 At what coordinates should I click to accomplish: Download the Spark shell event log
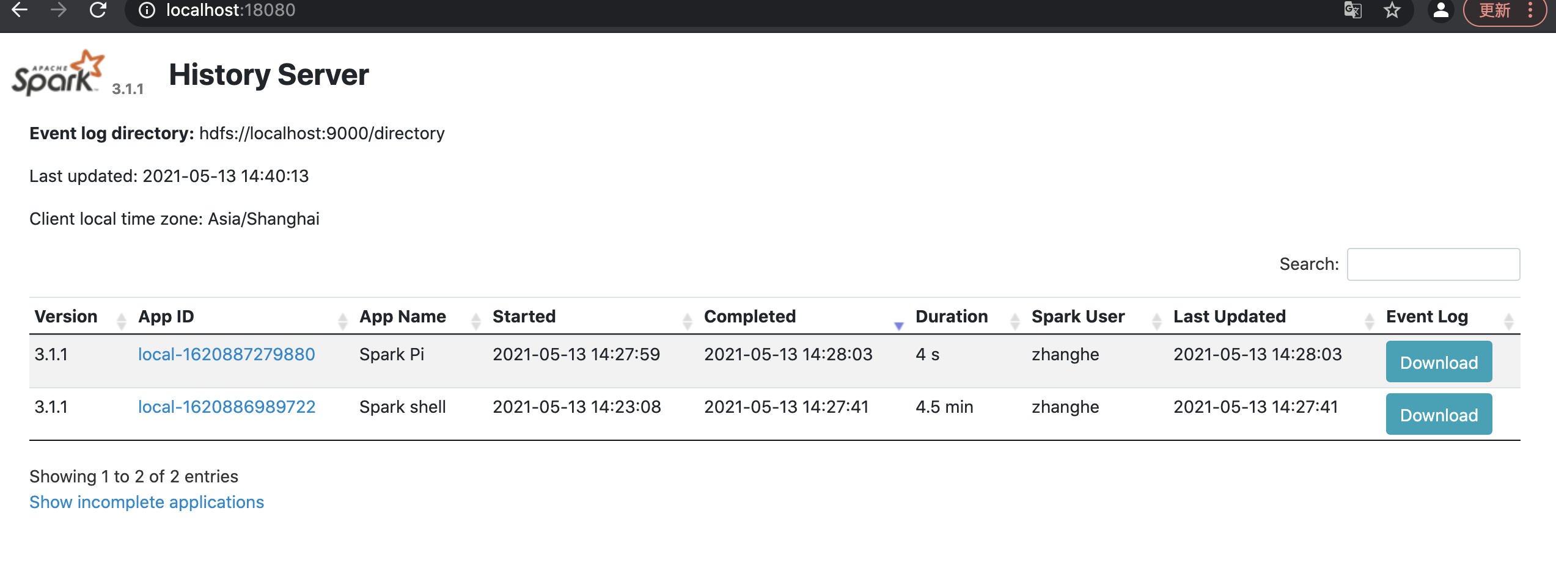point(1439,415)
